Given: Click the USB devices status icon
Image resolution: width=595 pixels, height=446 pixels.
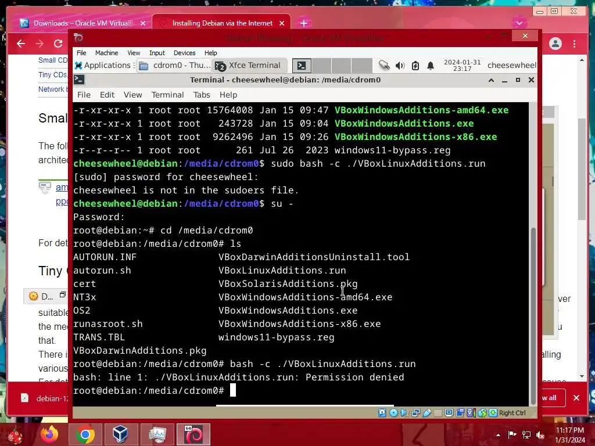Looking at the screenshot, I should click(427, 413).
